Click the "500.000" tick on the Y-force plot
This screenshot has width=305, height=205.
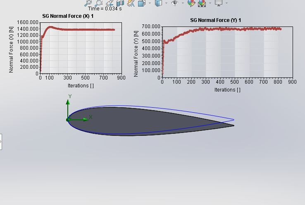tap(151, 41)
